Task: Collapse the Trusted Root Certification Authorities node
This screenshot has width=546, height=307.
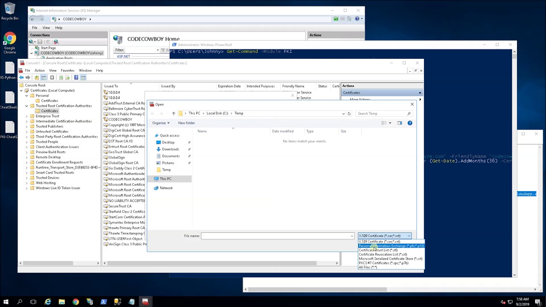Action: pyautogui.click(x=26, y=106)
